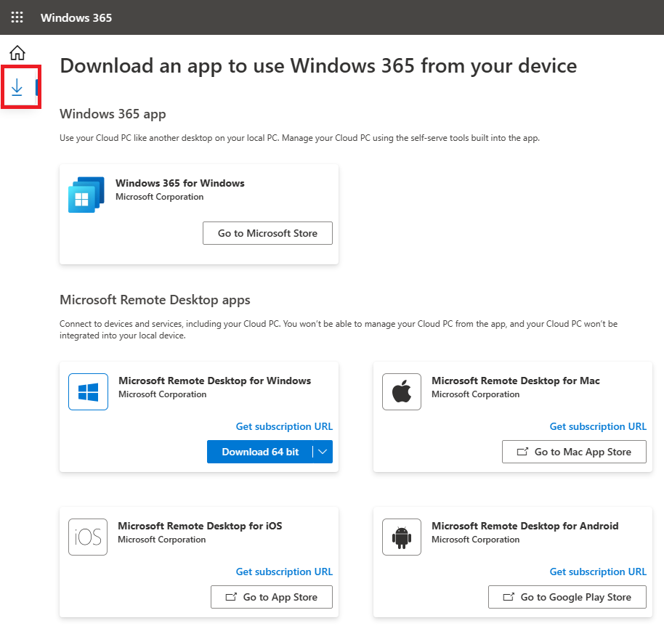Select the Download sidebar icon

17,87
